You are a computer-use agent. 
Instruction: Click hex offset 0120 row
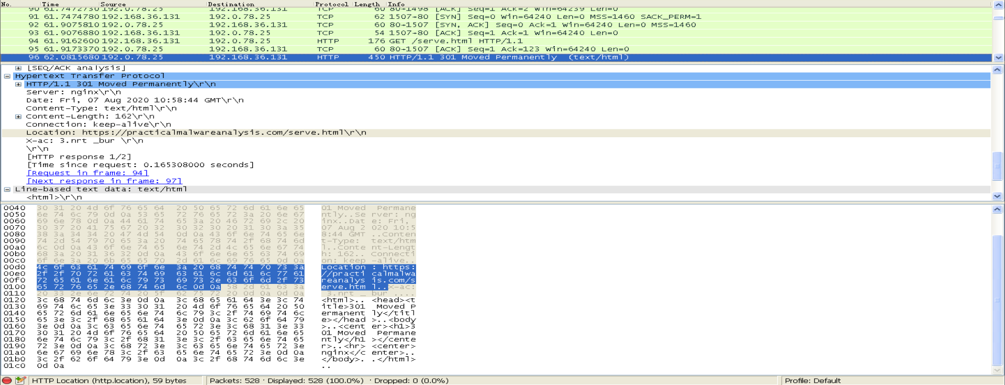click(14, 300)
